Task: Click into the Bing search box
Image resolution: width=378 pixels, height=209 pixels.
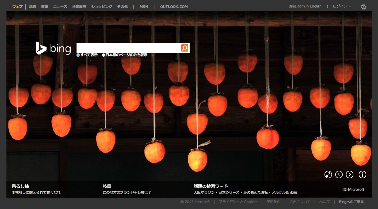Action: [x=128, y=48]
